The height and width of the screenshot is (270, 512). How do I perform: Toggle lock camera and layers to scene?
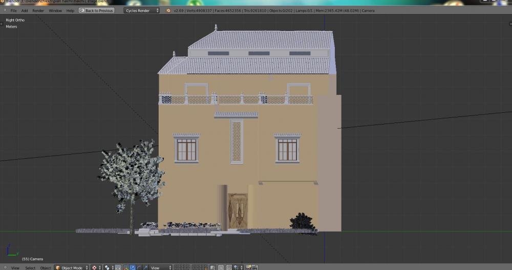pyautogui.click(x=212, y=267)
